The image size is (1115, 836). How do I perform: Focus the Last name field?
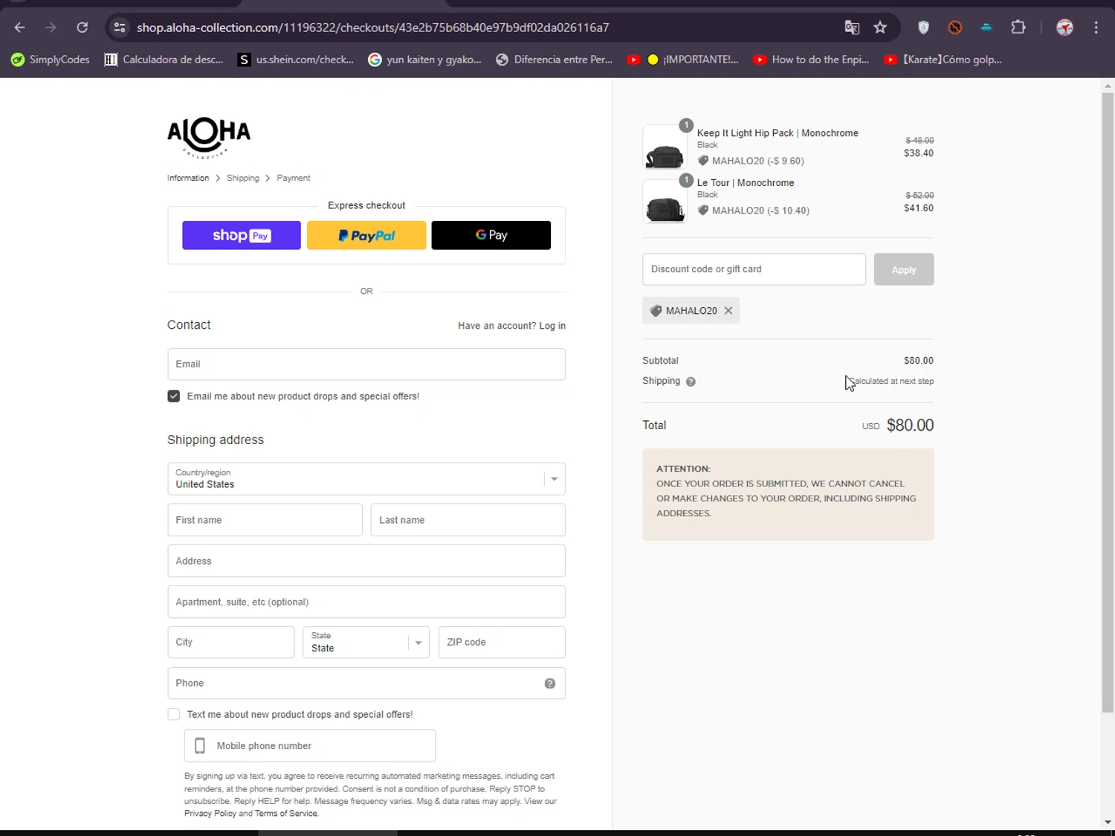click(x=468, y=520)
